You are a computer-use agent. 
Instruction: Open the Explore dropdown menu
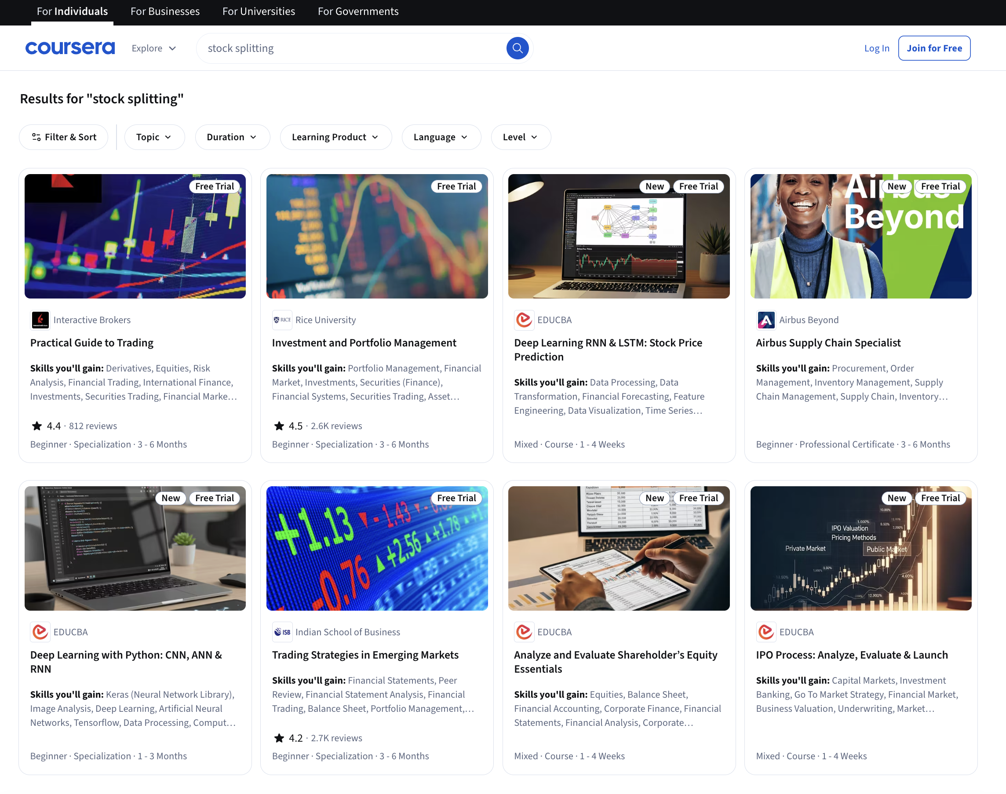(x=153, y=48)
